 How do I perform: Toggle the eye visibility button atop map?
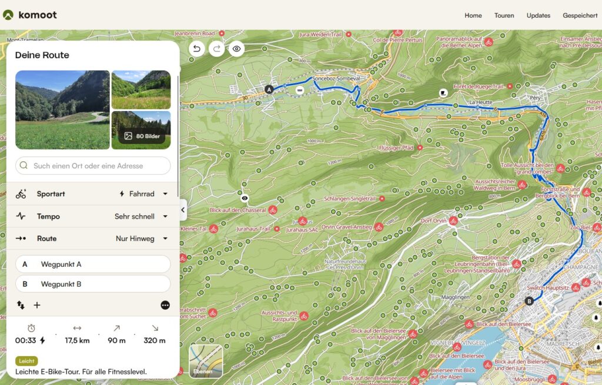[x=236, y=49]
